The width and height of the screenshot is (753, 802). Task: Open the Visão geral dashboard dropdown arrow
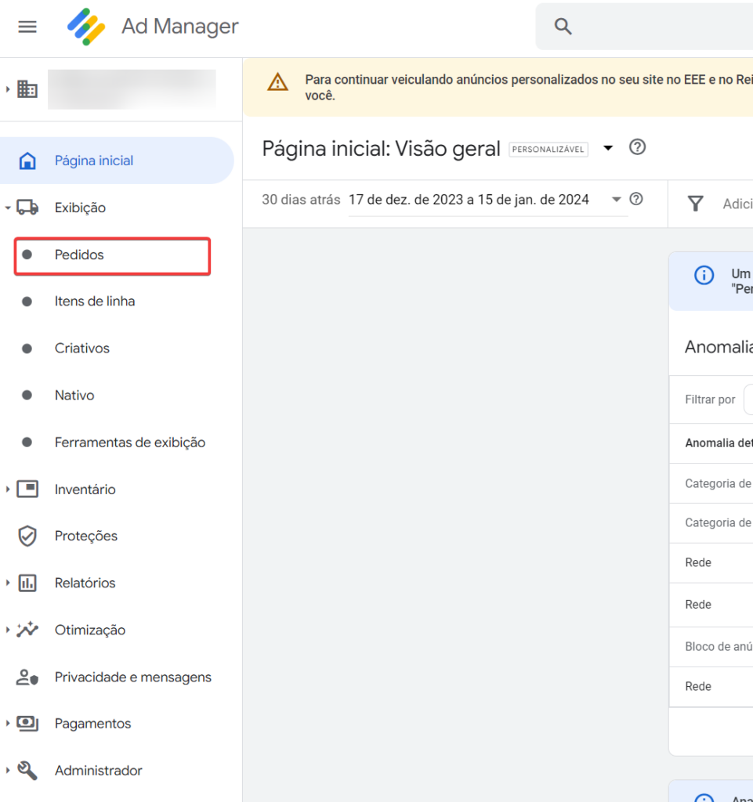(x=608, y=148)
